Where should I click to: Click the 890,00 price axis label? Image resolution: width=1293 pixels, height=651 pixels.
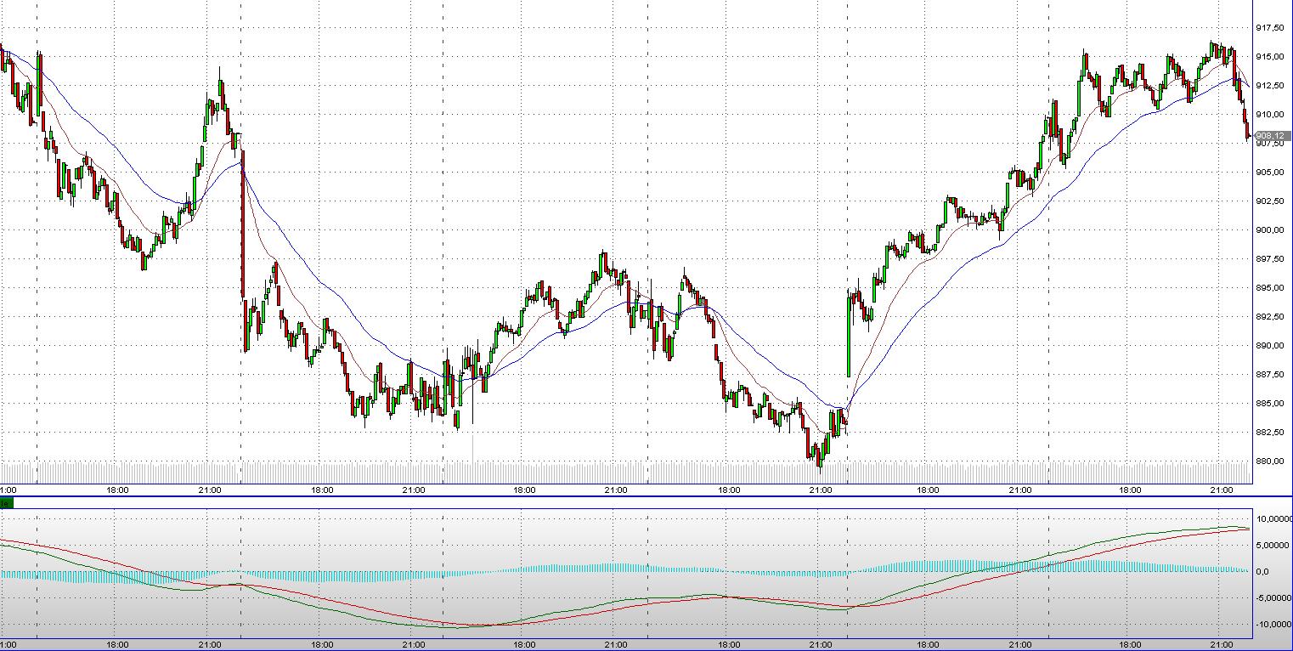1270,346
